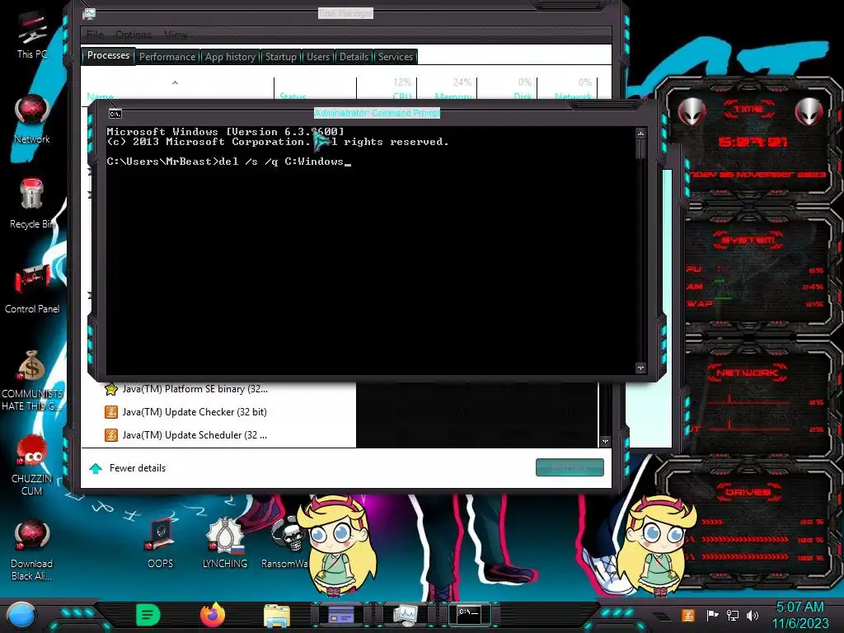Open the Action Center flag tray icon

pos(712,615)
